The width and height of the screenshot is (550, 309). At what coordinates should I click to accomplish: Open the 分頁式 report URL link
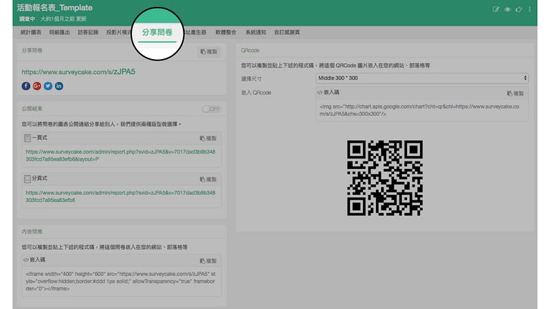pos(120,196)
